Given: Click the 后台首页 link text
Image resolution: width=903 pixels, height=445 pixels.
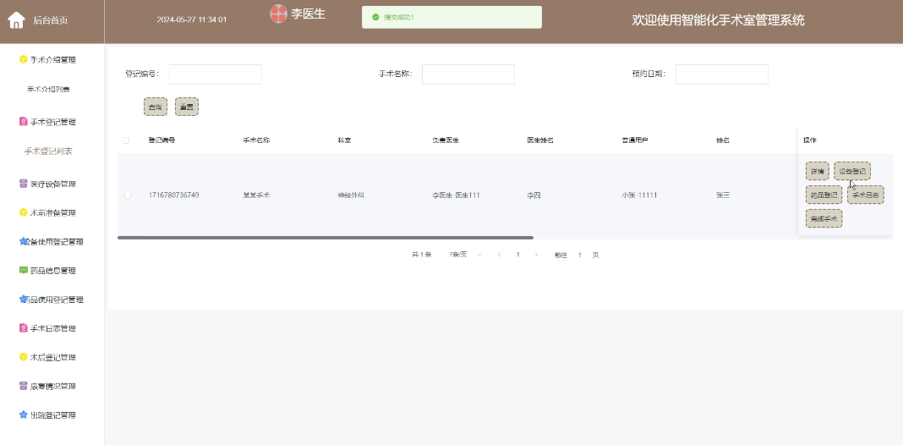Looking at the screenshot, I should [51, 21].
